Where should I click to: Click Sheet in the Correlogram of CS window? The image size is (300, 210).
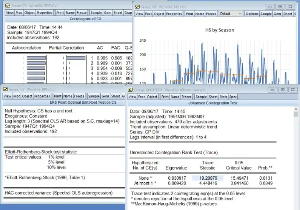118,13
